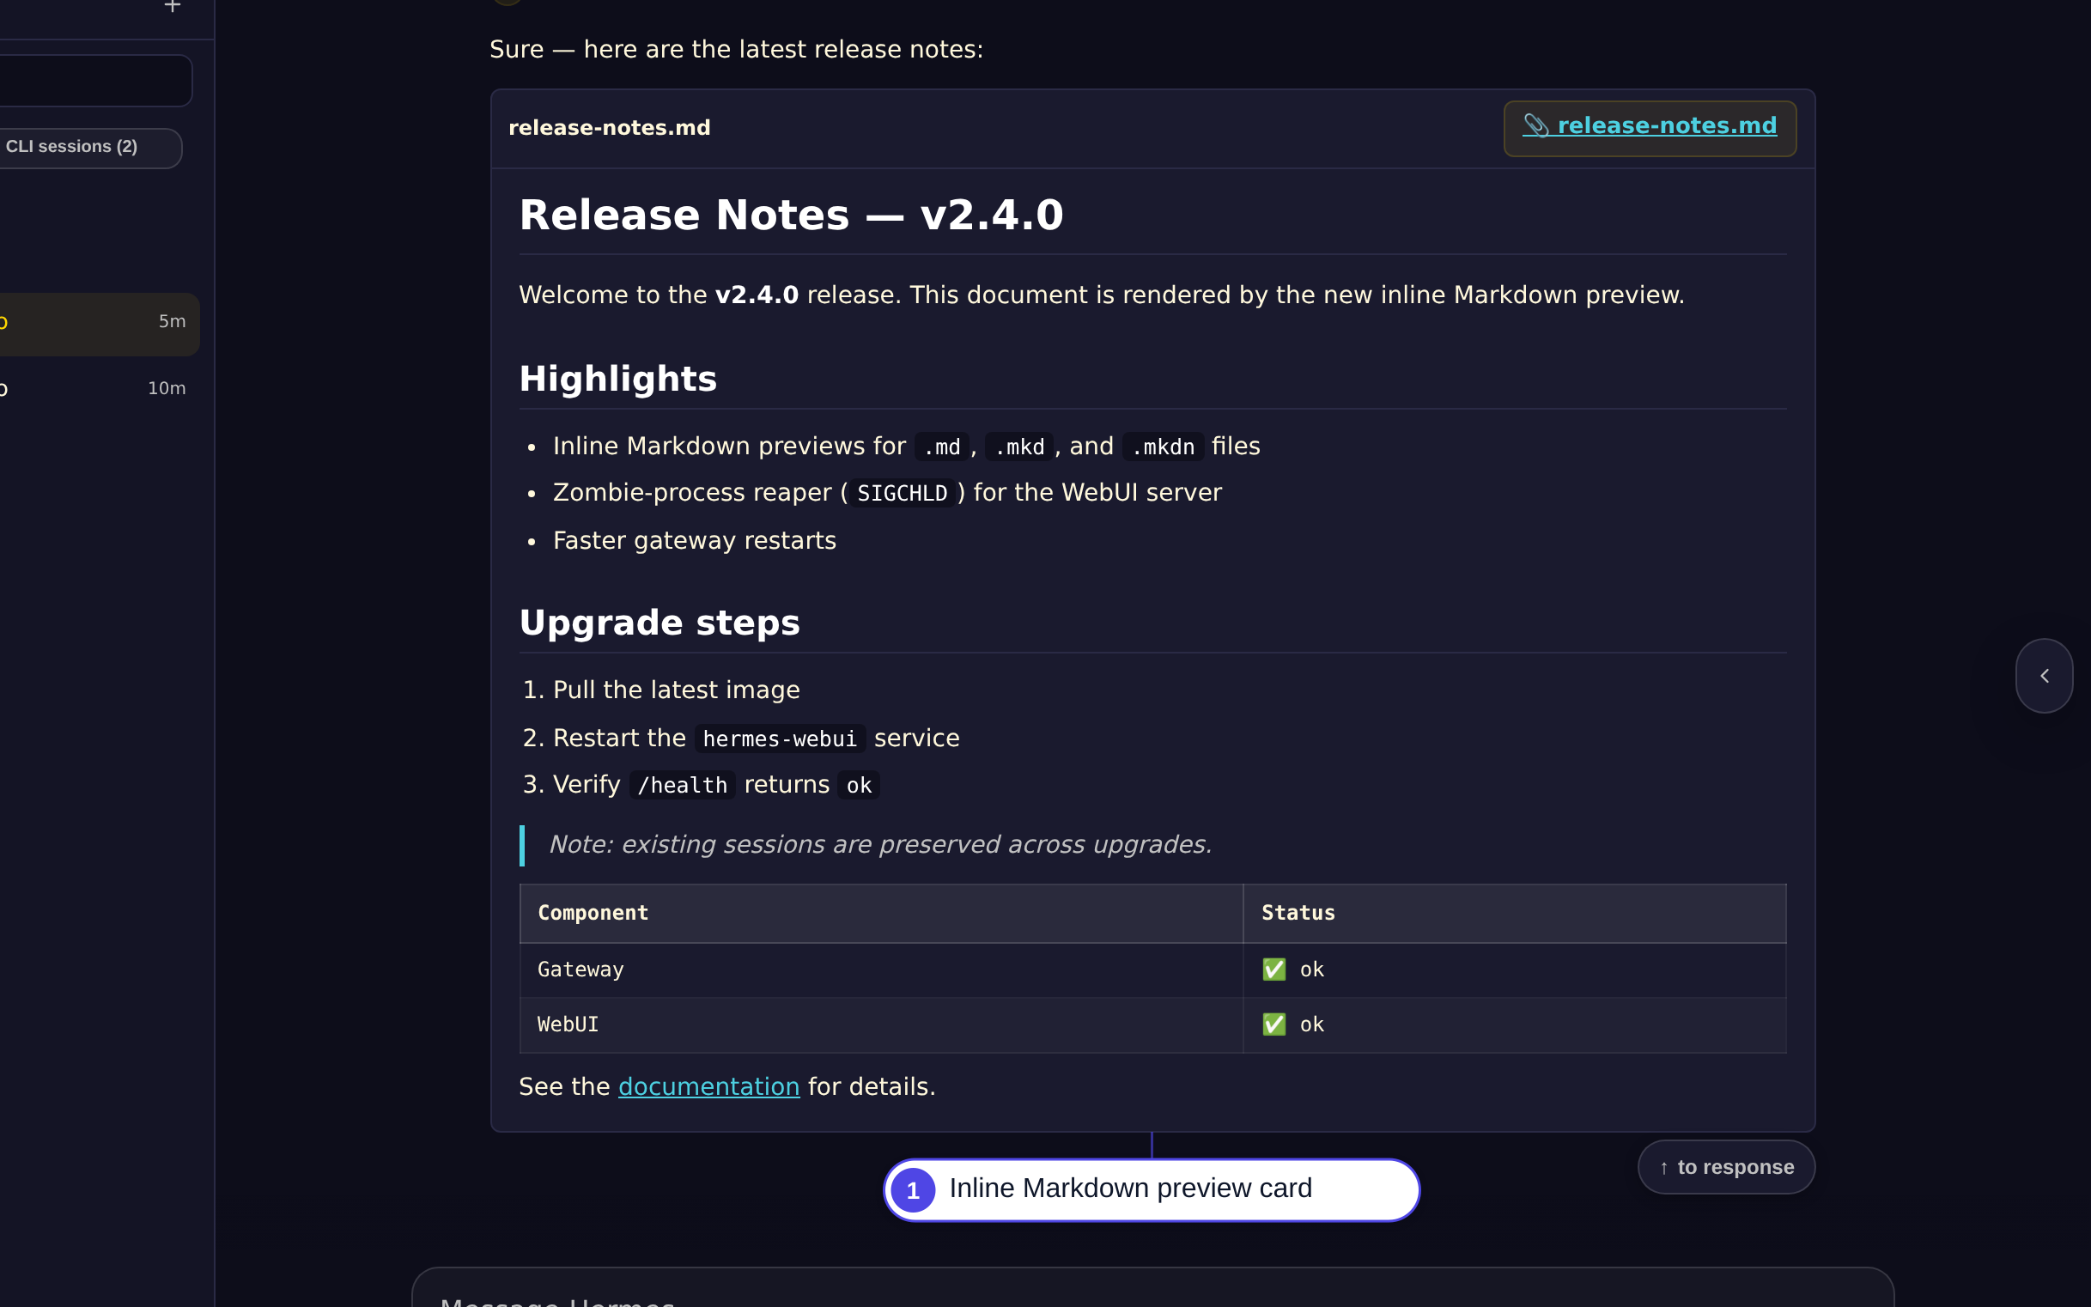Expand the right panel with chevron
The width and height of the screenshot is (2091, 1307).
(2044, 676)
